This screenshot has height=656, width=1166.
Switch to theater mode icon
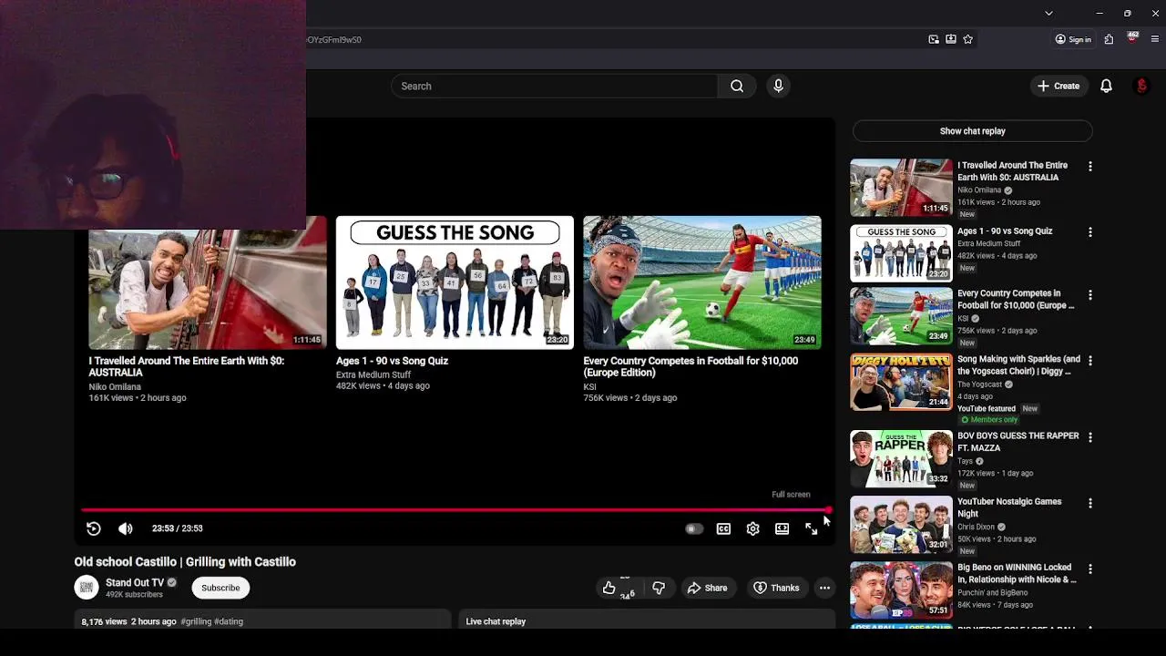pyautogui.click(x=782, y=528)
